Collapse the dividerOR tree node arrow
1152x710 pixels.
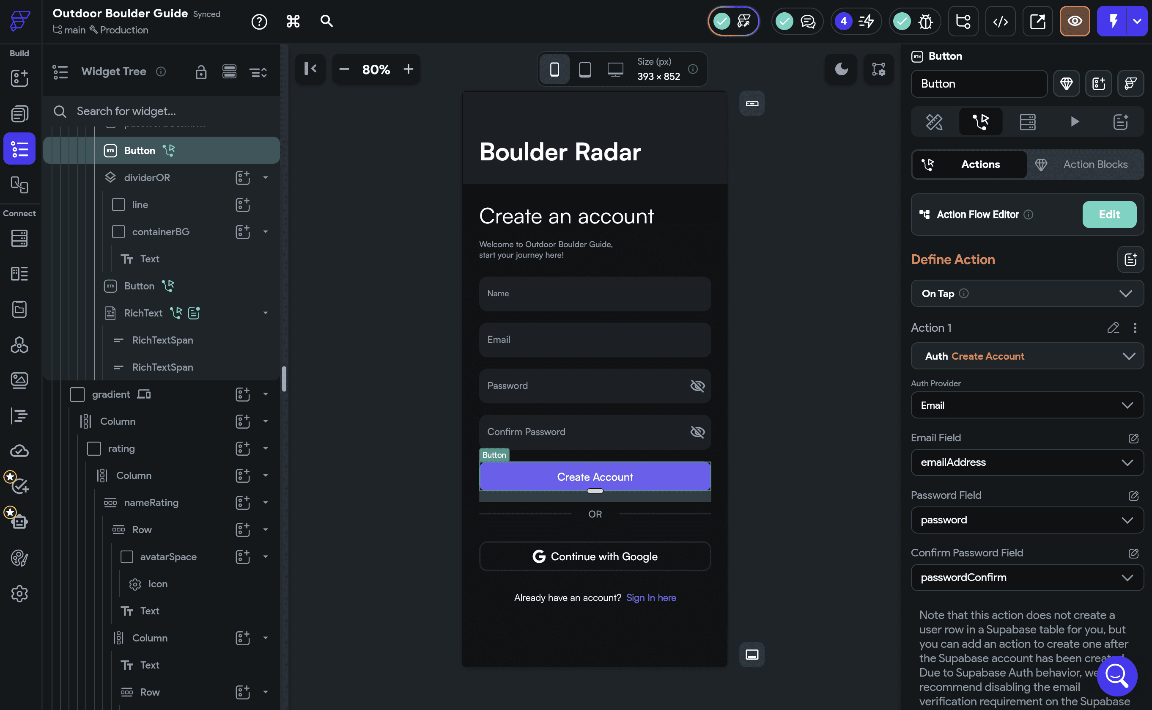point(266,178)
